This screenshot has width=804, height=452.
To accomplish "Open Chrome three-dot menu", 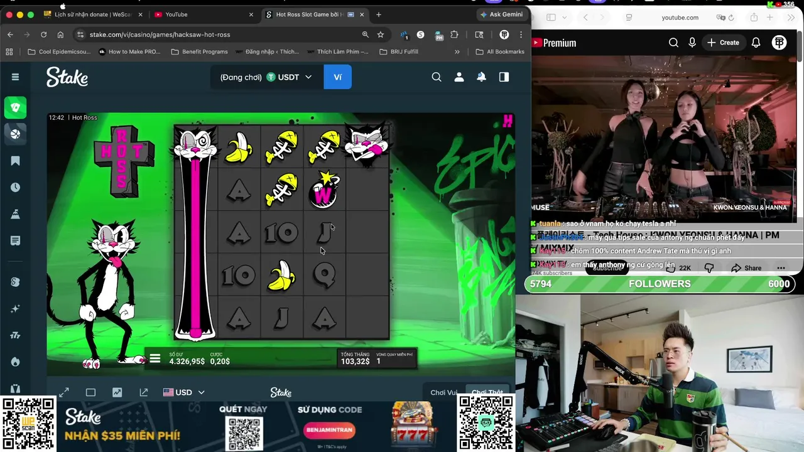I will point(521,35).
